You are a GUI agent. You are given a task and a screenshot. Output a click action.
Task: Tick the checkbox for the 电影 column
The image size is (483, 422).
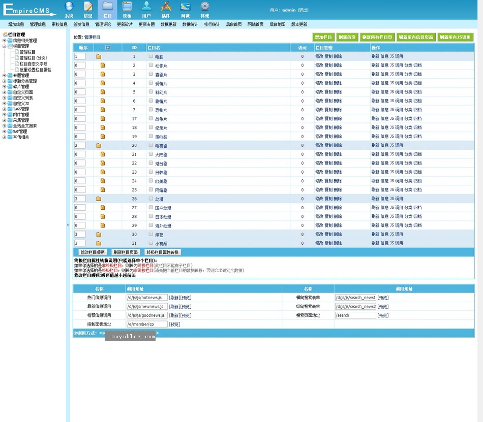pyautogui.click(x=151, y=56)
